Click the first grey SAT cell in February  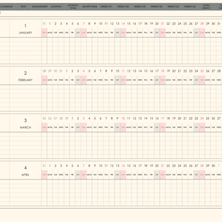point(78,80)
